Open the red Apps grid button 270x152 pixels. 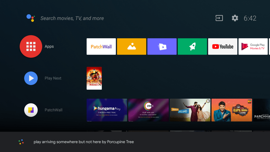31,46
